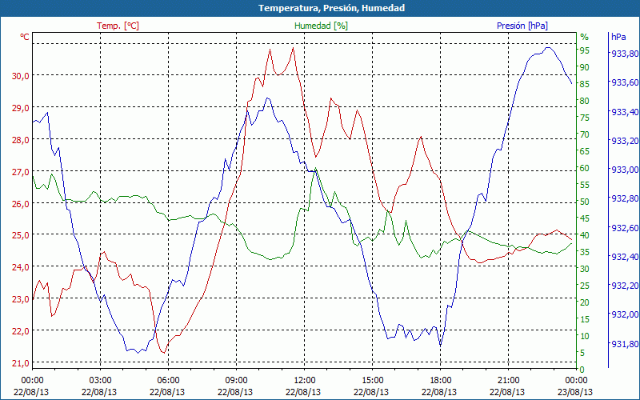The height and width of the screenshot is (400, 640).
Task: Click the '45' humidity axis value
Action: [585, 218]
